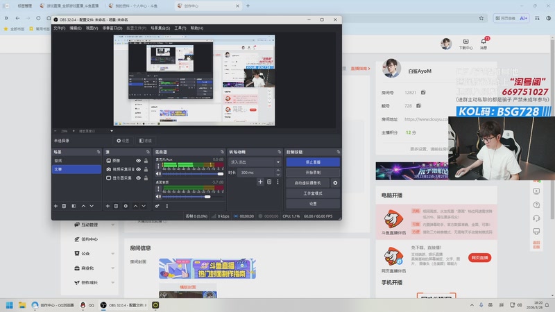
Task: Delete the transition with trash icon
Action: pyautogui.click(x=269, y=182)
